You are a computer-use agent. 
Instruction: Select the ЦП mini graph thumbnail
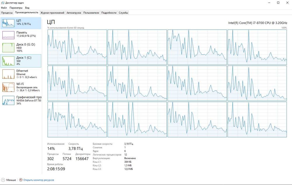[x=8, y=23]
